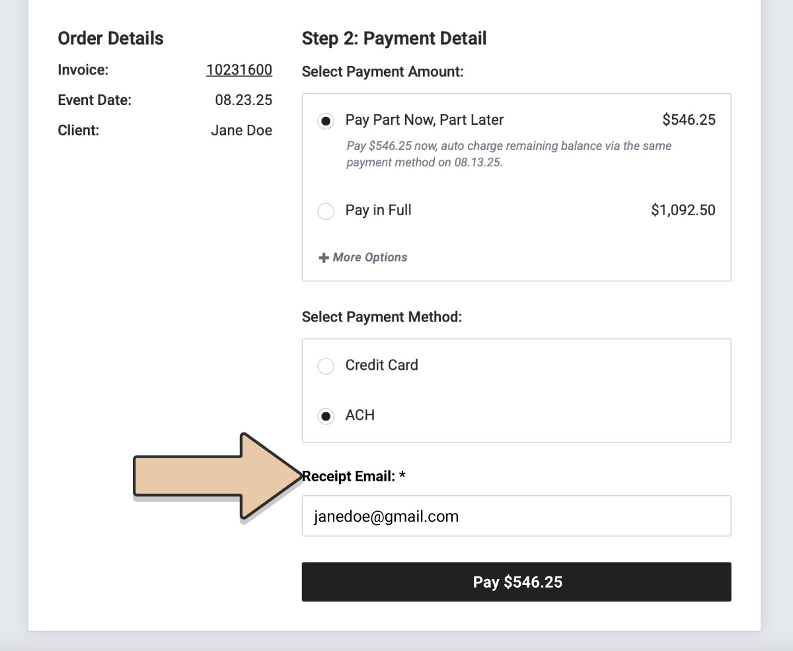Click the Pay in Full label text
This screenshot has height=651, width=793.
pos(378,211)
